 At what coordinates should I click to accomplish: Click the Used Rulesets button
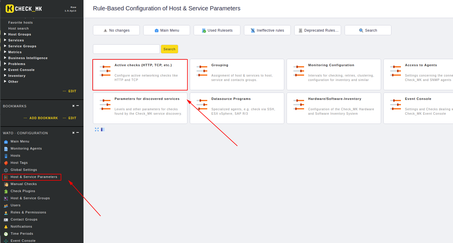pos(217,30)
